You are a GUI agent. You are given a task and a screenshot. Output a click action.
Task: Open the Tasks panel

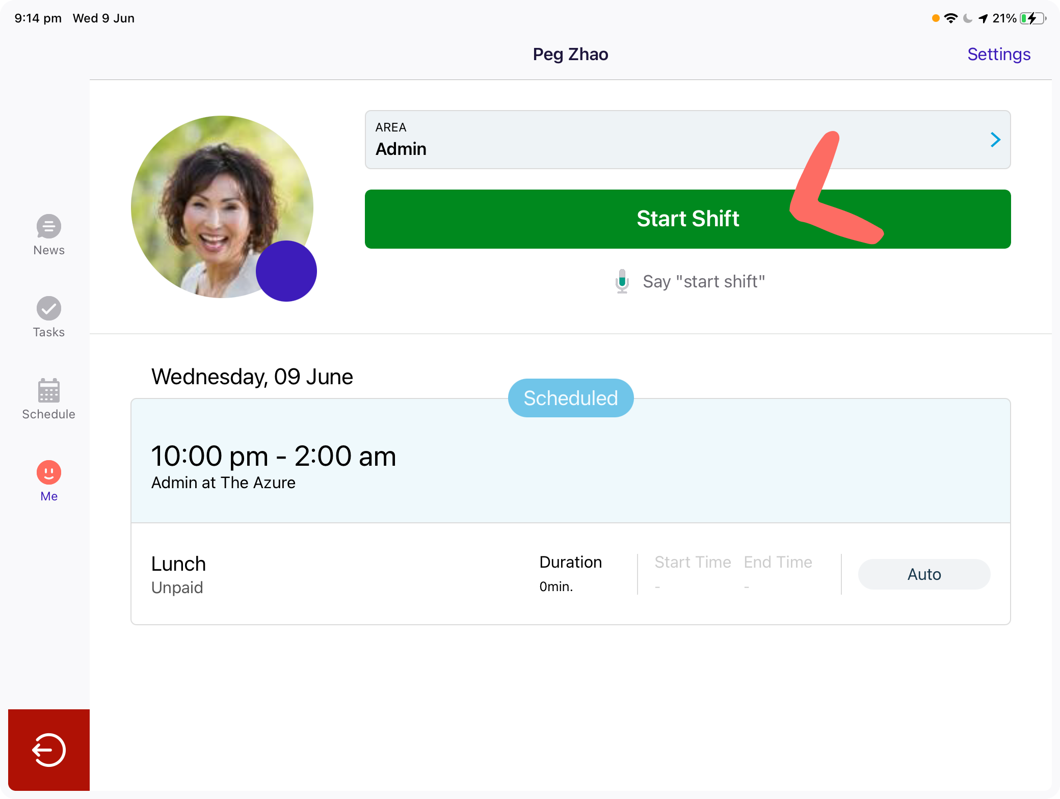point(48,317)
